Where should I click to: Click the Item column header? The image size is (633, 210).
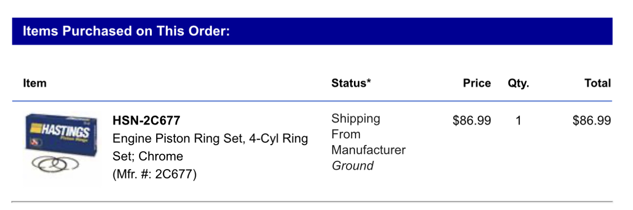35,83
